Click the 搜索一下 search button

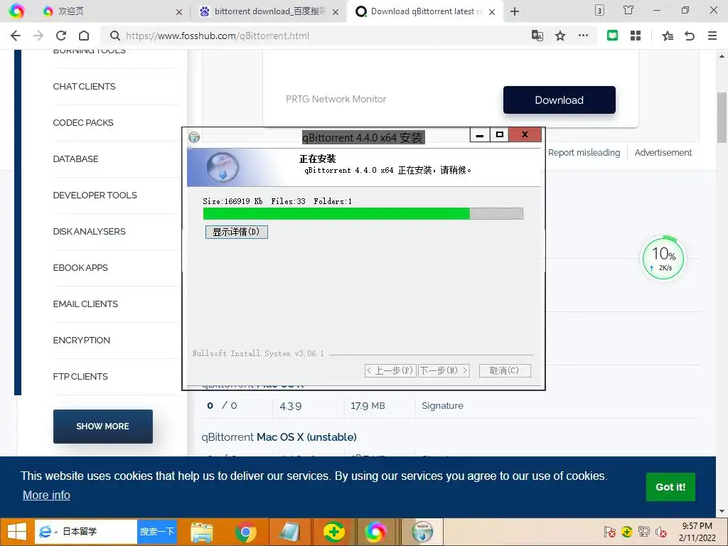click(157, 532)
